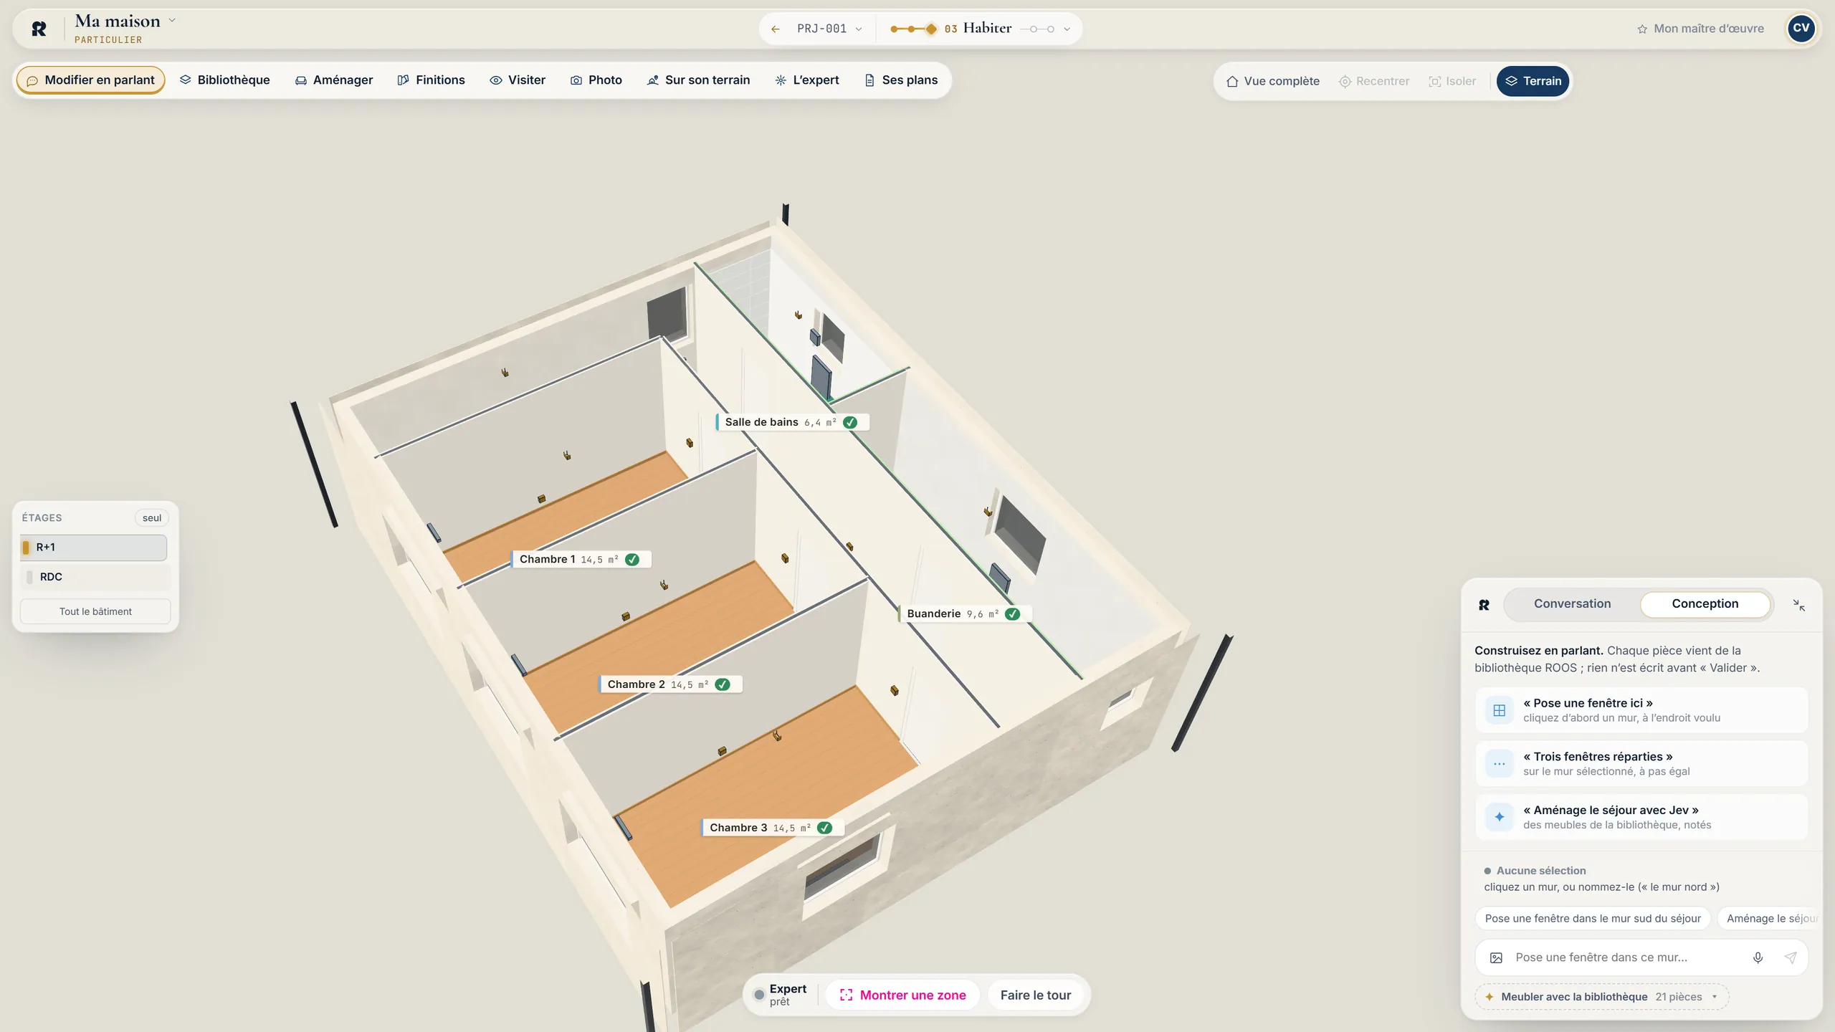1835x1032 pixels.
Task: Click the green check on Salle de bains
Action: (x=850, y=423)
